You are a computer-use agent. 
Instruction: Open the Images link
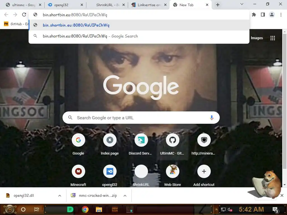coord(257,38)
